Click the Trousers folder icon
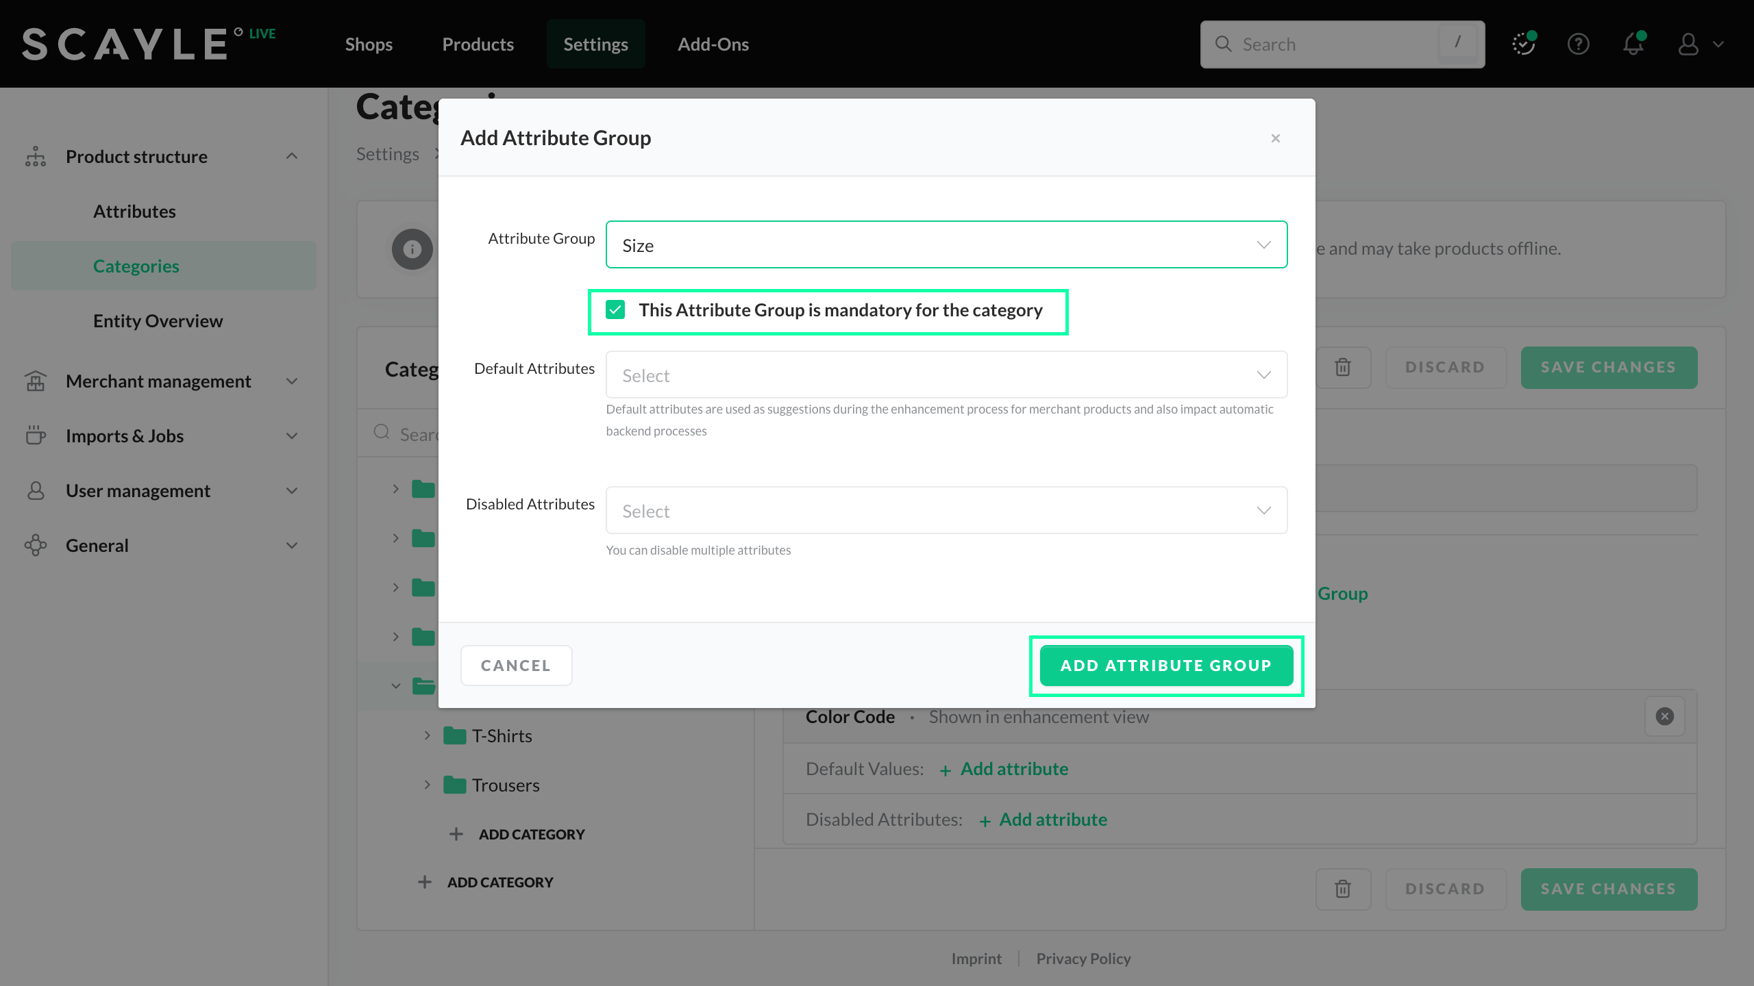1754x986 pixels. [454, 785]
